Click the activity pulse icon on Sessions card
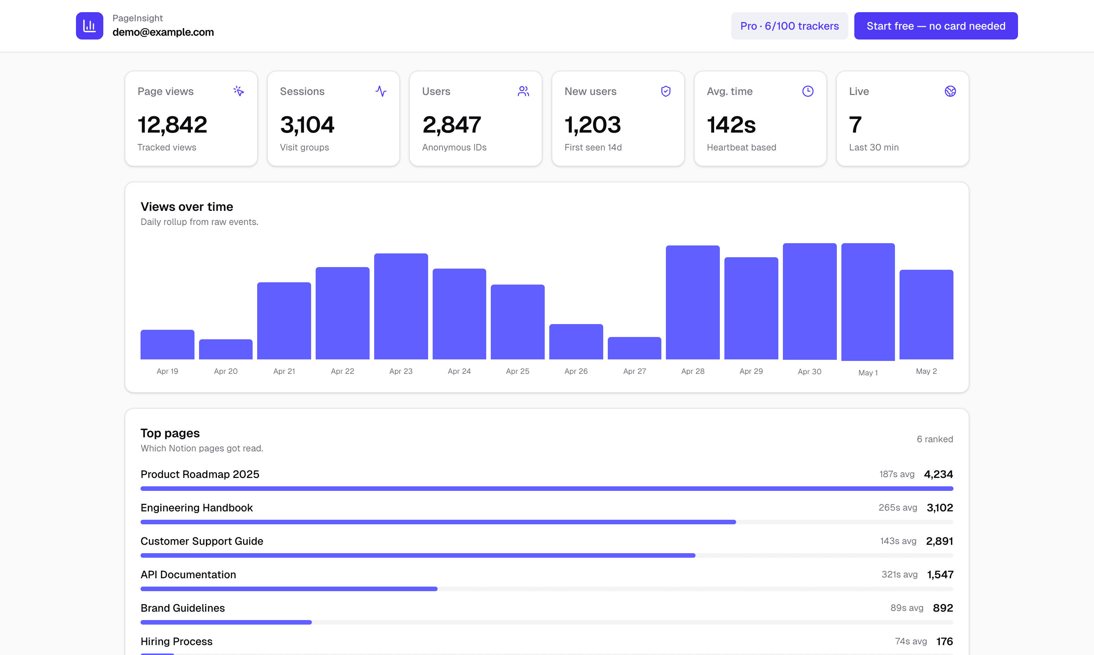This screenshot has height=655, width=1094. point(381,91)
